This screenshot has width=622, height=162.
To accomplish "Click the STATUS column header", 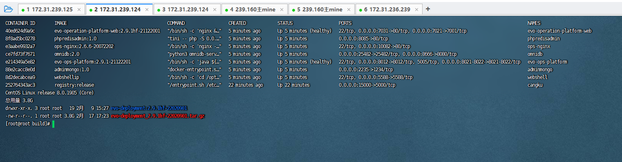I will 285,23.
